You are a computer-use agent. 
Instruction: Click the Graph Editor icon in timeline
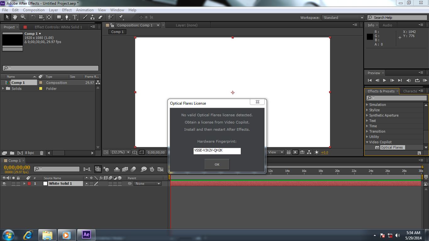tap(160, 169)
